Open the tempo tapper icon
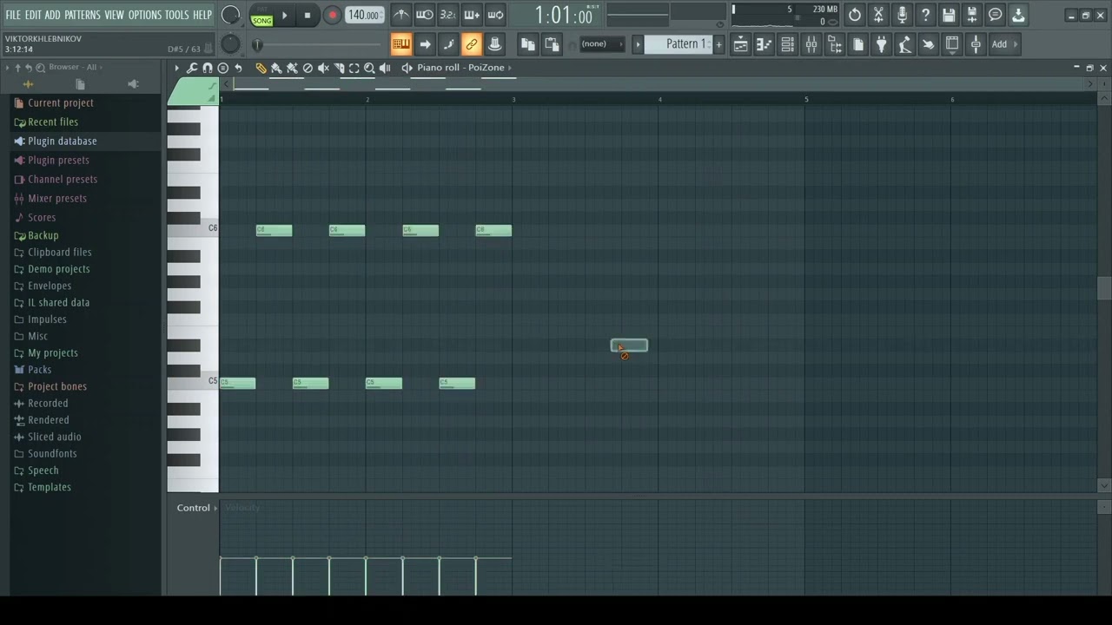 pyautogui.click(x=905, y=44)
